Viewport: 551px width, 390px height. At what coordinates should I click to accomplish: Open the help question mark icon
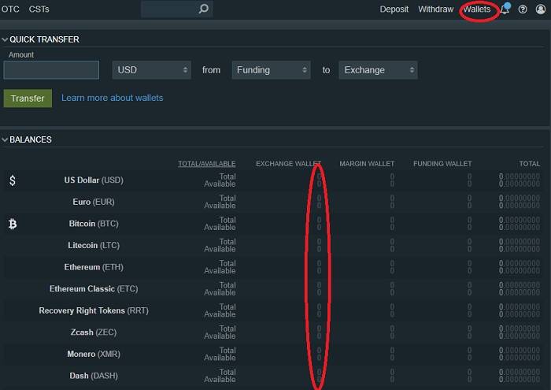(523, 9)
